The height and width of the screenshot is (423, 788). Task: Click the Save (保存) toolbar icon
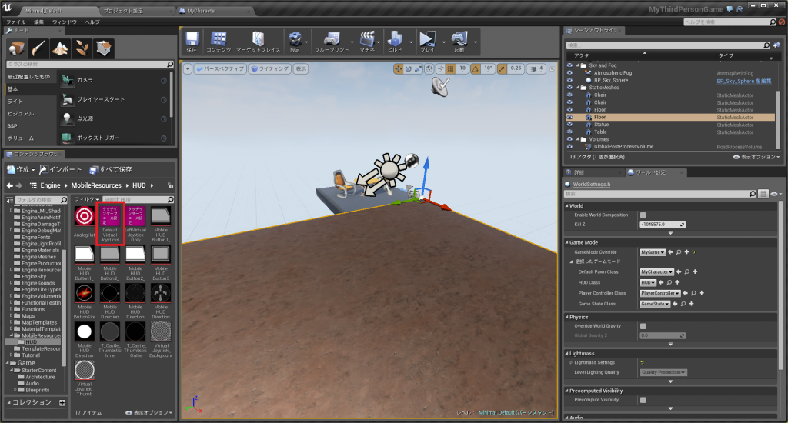(192, 41)
